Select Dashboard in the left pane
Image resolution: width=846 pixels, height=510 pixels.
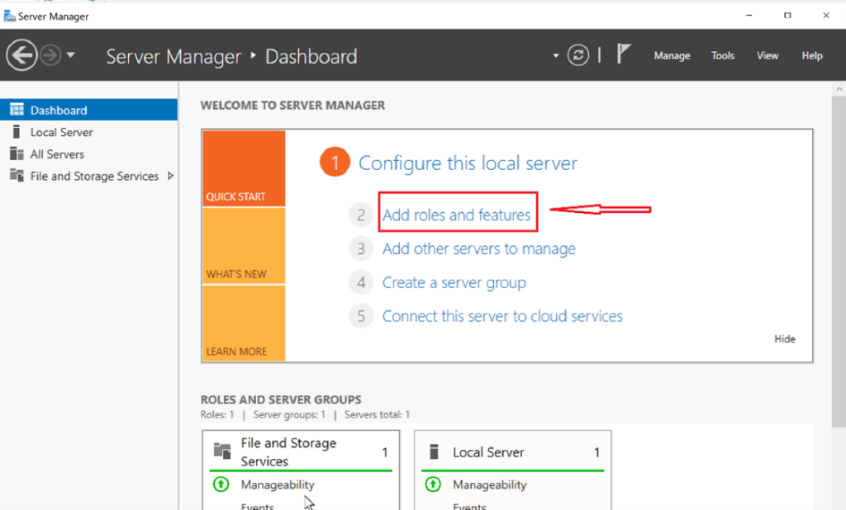(88, 110)
